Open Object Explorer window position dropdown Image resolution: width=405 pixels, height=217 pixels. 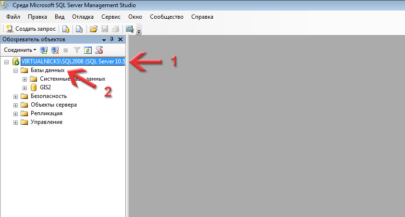tap(104, 40)
